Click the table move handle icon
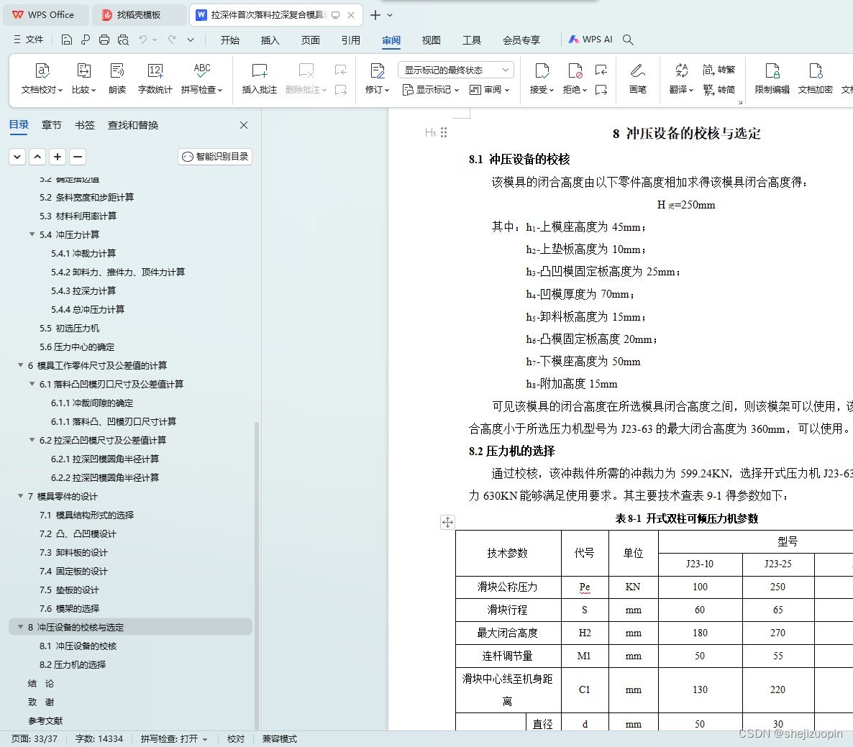This screenshot has height=747, width=853. click(447, 523)
